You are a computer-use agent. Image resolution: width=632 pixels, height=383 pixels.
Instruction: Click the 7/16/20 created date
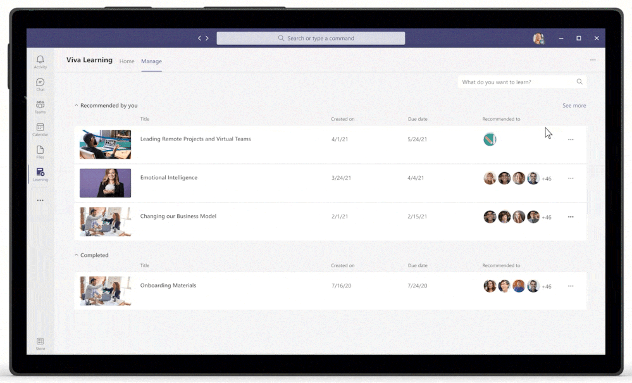pos(342,286)
